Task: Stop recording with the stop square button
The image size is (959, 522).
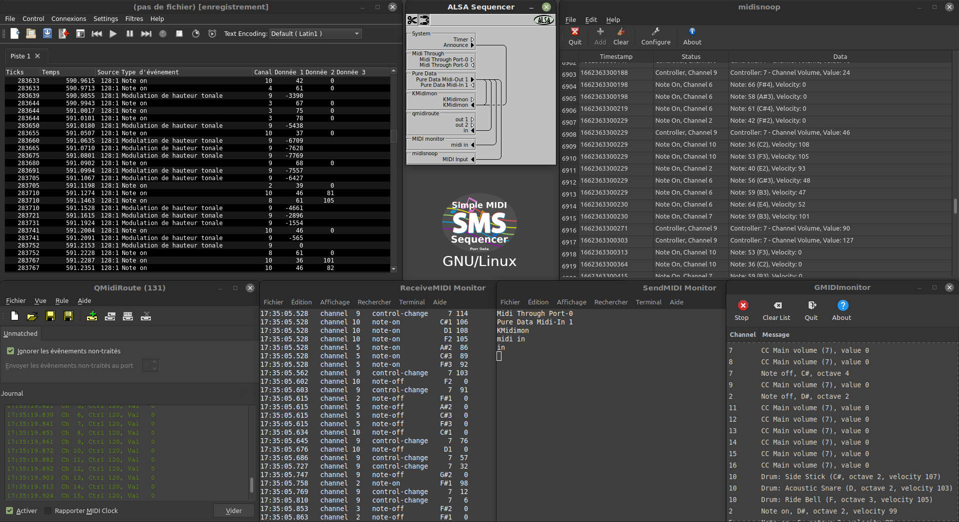Action: 179,33
